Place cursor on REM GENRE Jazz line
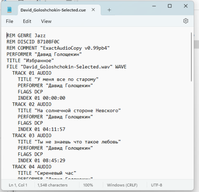Viewport: 199px width, 192px height. coord(26,36)
